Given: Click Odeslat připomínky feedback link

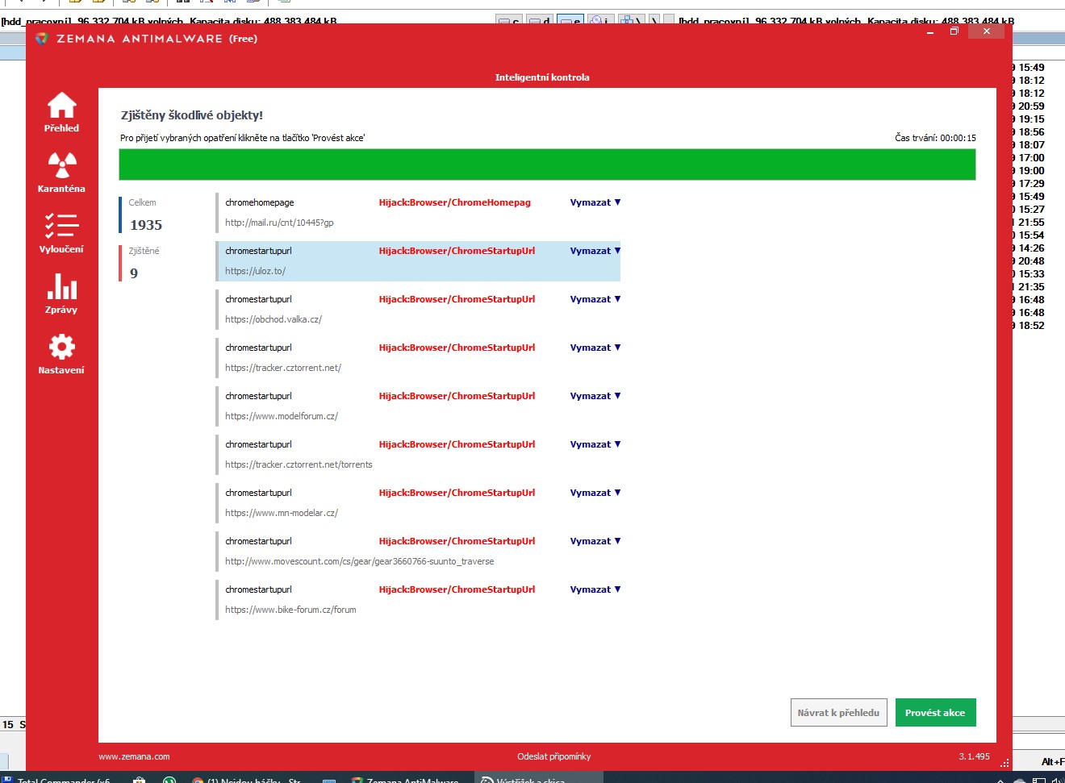Looking at the screenshot, I should [554, 756].
